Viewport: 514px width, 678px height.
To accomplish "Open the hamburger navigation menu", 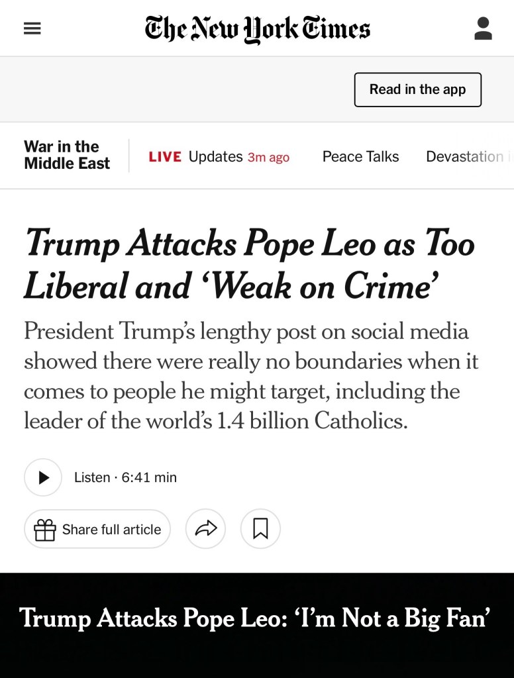I will (32, 28).
